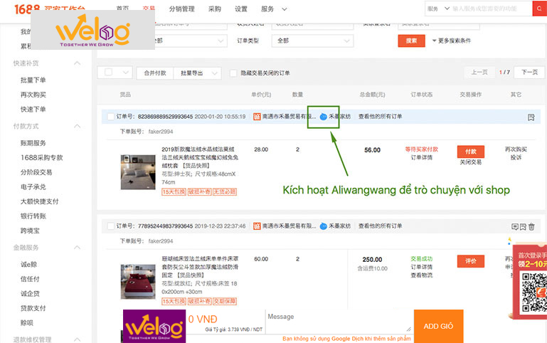Select order 823869889529993645 checkbox
547x343 pixels.
(110, 117)
